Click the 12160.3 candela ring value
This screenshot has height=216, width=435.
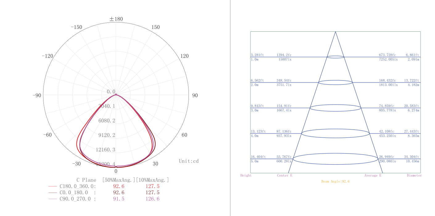point(106,150)
